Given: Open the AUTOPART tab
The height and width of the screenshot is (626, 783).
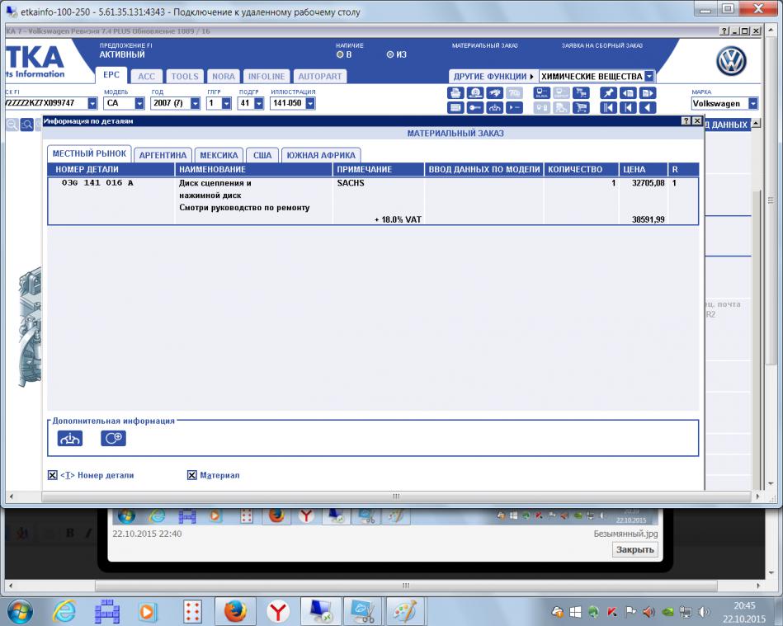Looking at the screenshot, I should tap(319, 77).
